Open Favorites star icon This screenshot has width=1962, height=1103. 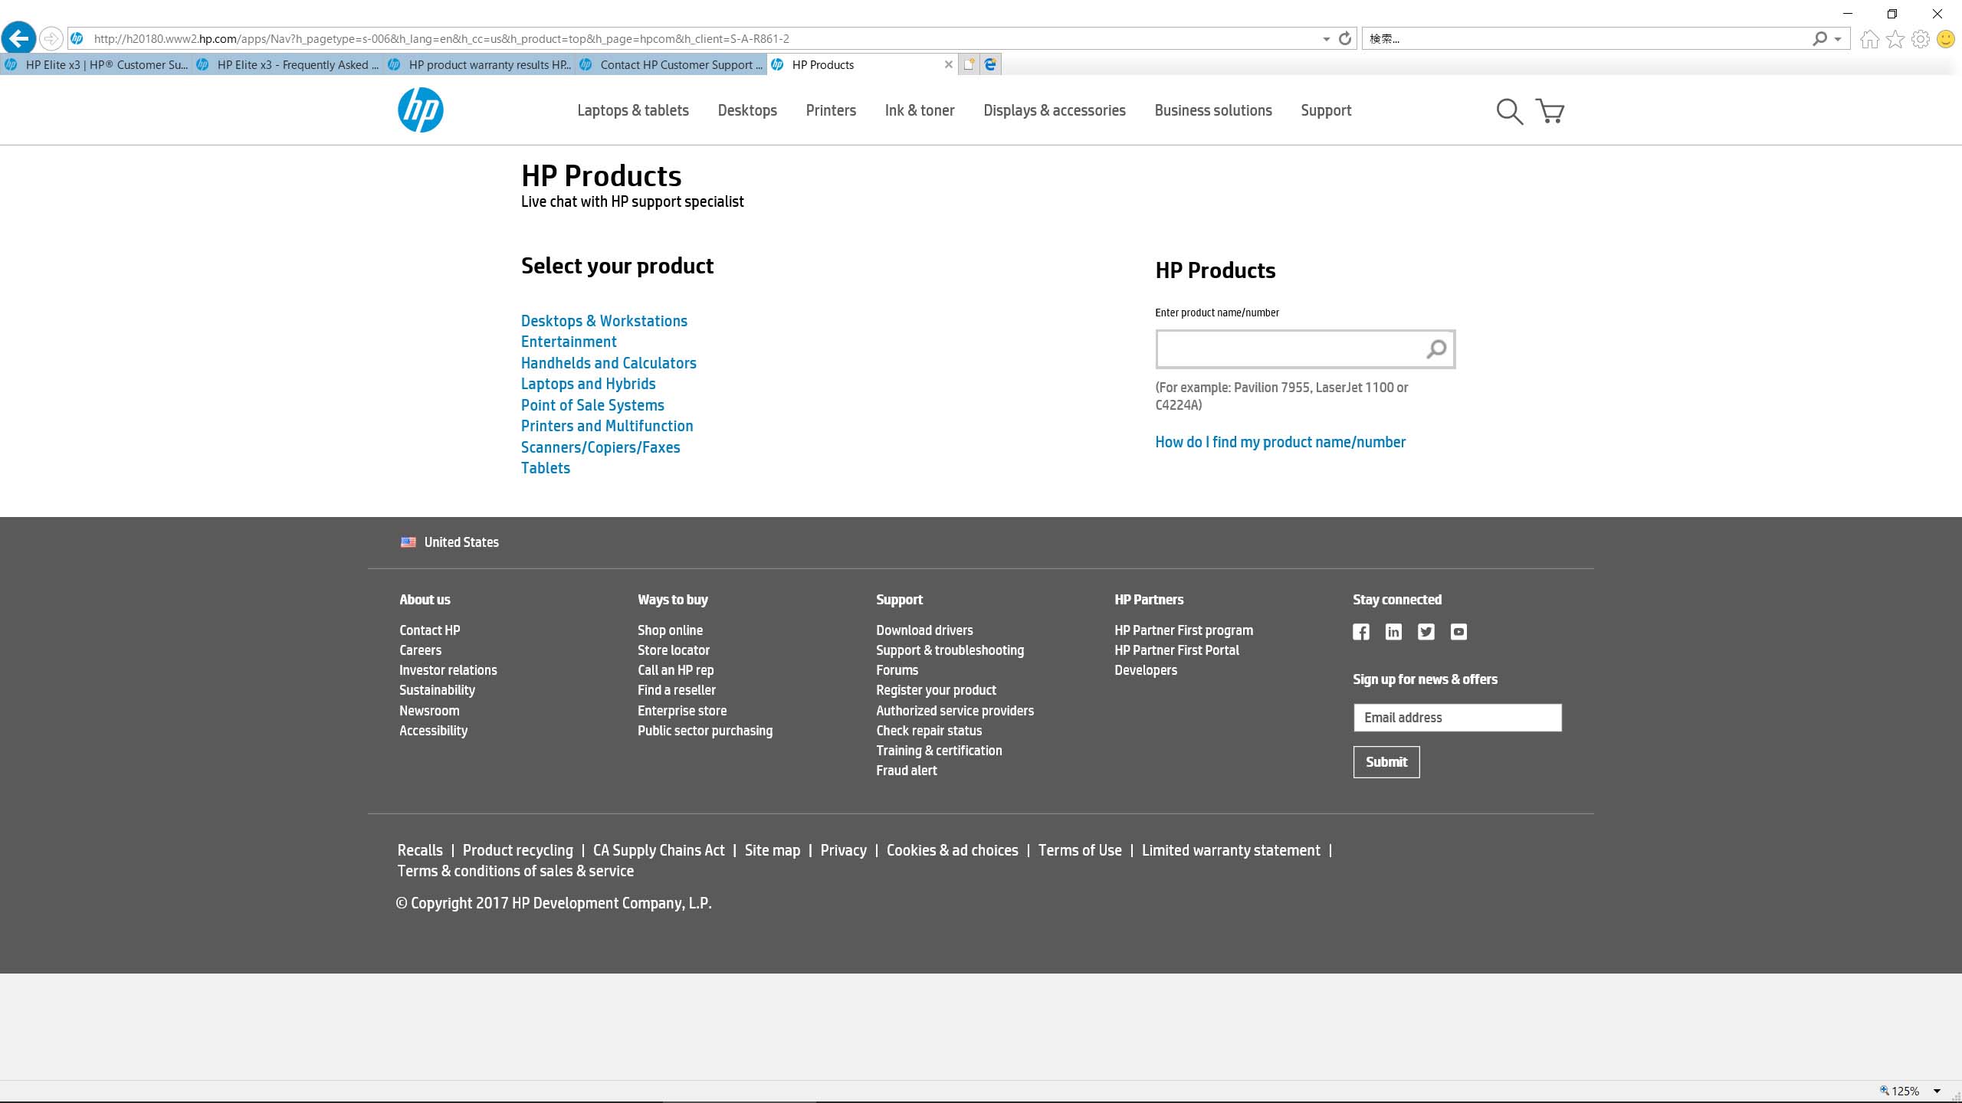(1895, 38)
